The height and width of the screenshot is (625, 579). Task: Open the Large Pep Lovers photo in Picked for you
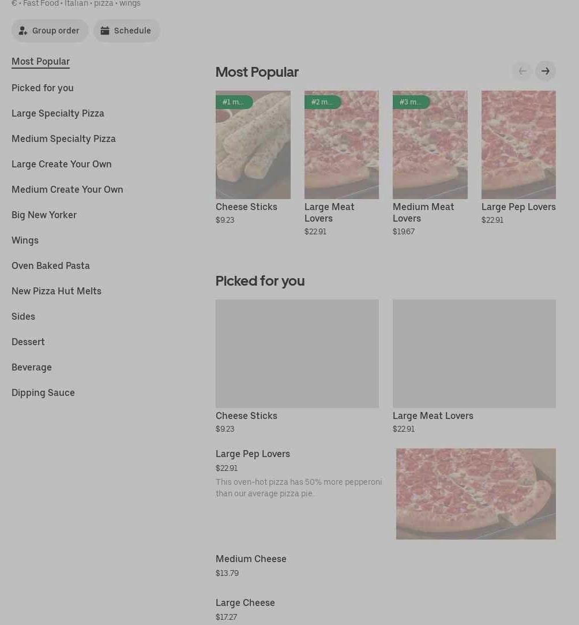coord(476,494)
